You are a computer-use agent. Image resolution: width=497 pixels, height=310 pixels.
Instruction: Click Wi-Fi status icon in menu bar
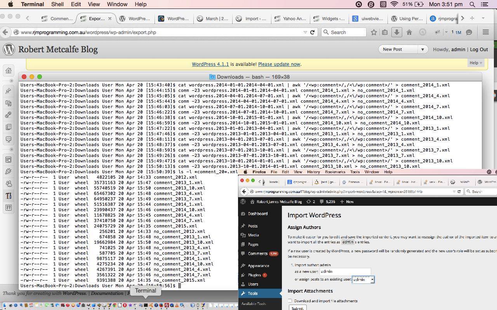(394, 4)
